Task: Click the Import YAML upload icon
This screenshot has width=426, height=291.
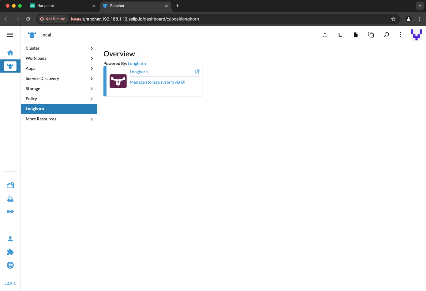Action: pyautogui.click(x=325, y=35)
